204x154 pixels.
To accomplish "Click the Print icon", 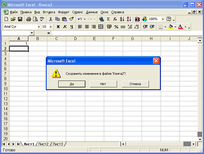I will (x=29, y=19).
